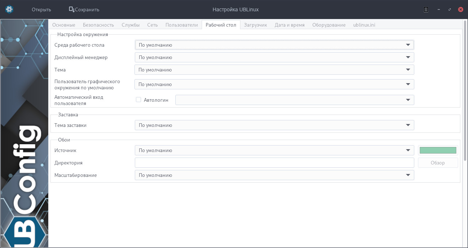Switch to the Загрузчик tab
This screenshot has width=468, height=248.
[255, 25]
